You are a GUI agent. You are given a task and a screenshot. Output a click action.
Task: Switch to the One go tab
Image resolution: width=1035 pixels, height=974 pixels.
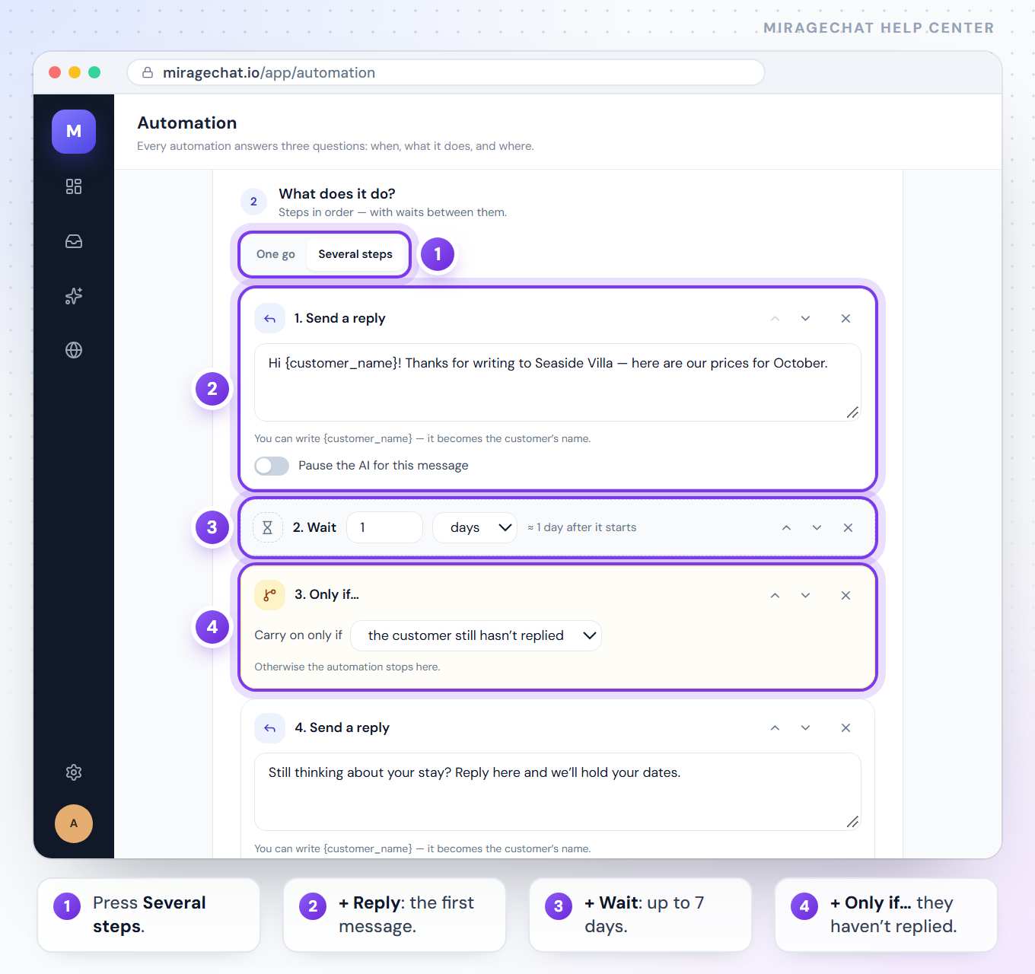[x=275, y=254]
